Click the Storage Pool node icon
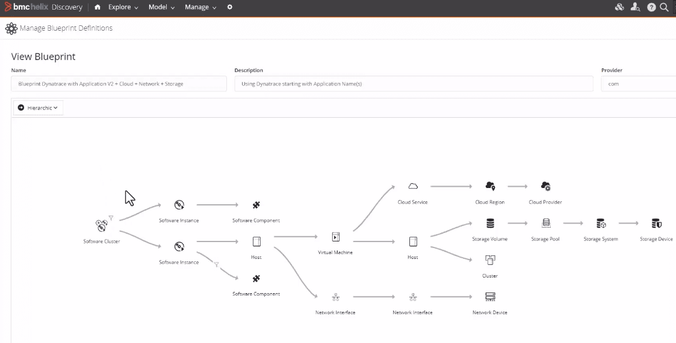The image size is (676, 343). pos(546,223)
